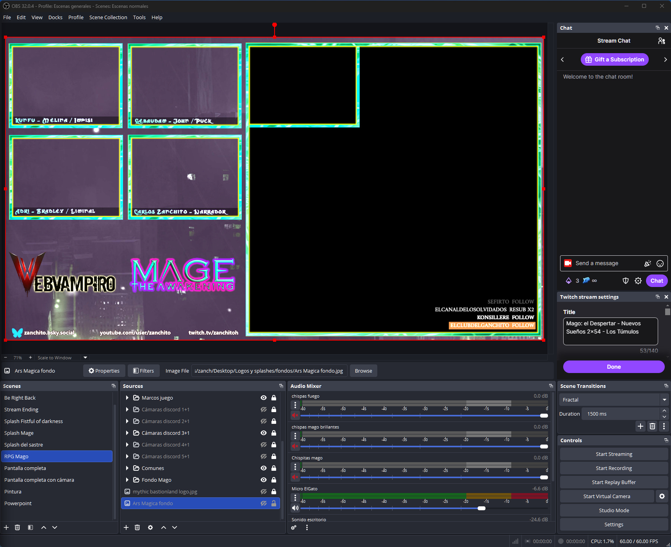Viewport: 671px width, 547px height.
Task: Show the Cámaras discord 1+1 group
Action: pos(264,409)
